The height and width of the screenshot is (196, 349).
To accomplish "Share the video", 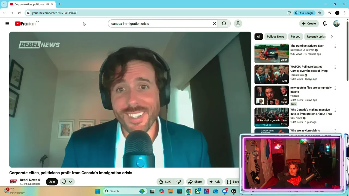I will point(195,182).
